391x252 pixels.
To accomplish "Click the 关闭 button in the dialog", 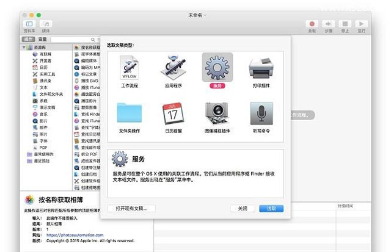I will click(243, 209).
